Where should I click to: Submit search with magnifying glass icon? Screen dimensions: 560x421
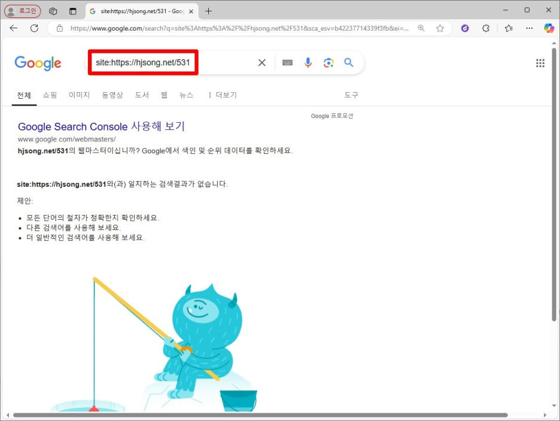coord(349,62)
